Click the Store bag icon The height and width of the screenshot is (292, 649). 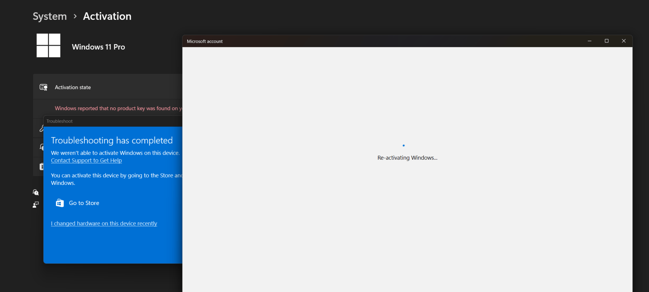point(60,203)
